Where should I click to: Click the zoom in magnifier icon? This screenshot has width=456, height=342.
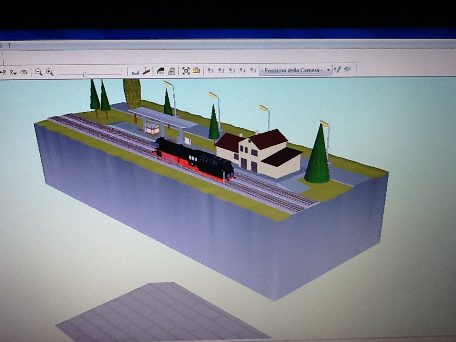(50, 72)
